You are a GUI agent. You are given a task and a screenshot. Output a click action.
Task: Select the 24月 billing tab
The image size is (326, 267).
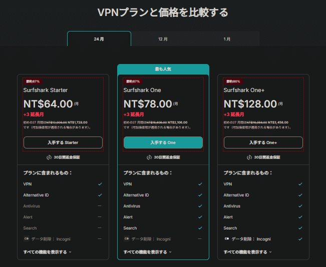[99, 39]
